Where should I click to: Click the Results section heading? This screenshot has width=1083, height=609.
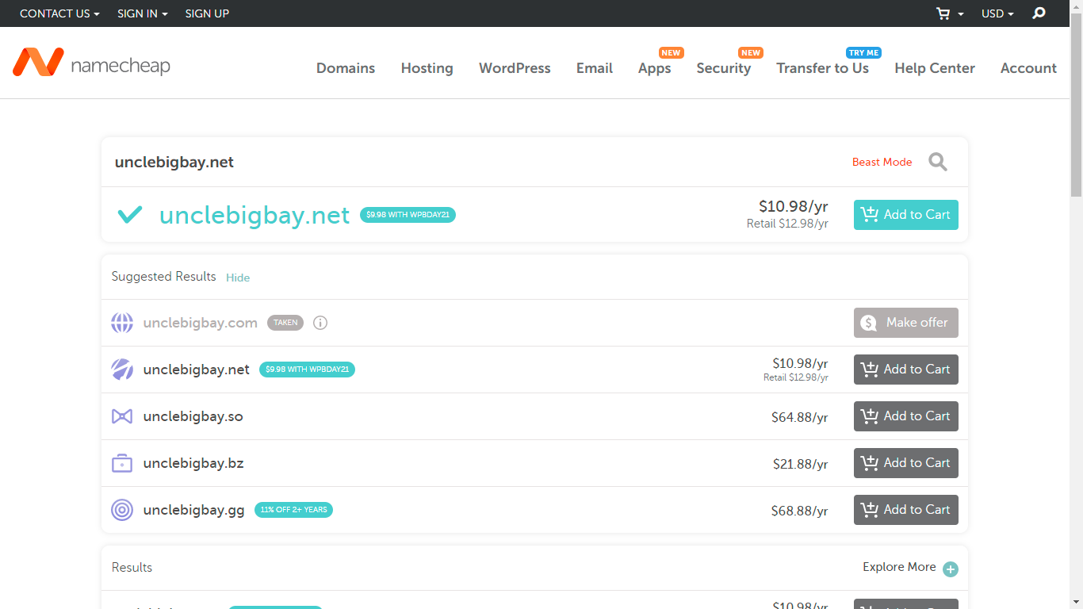[x=132, y=568]
